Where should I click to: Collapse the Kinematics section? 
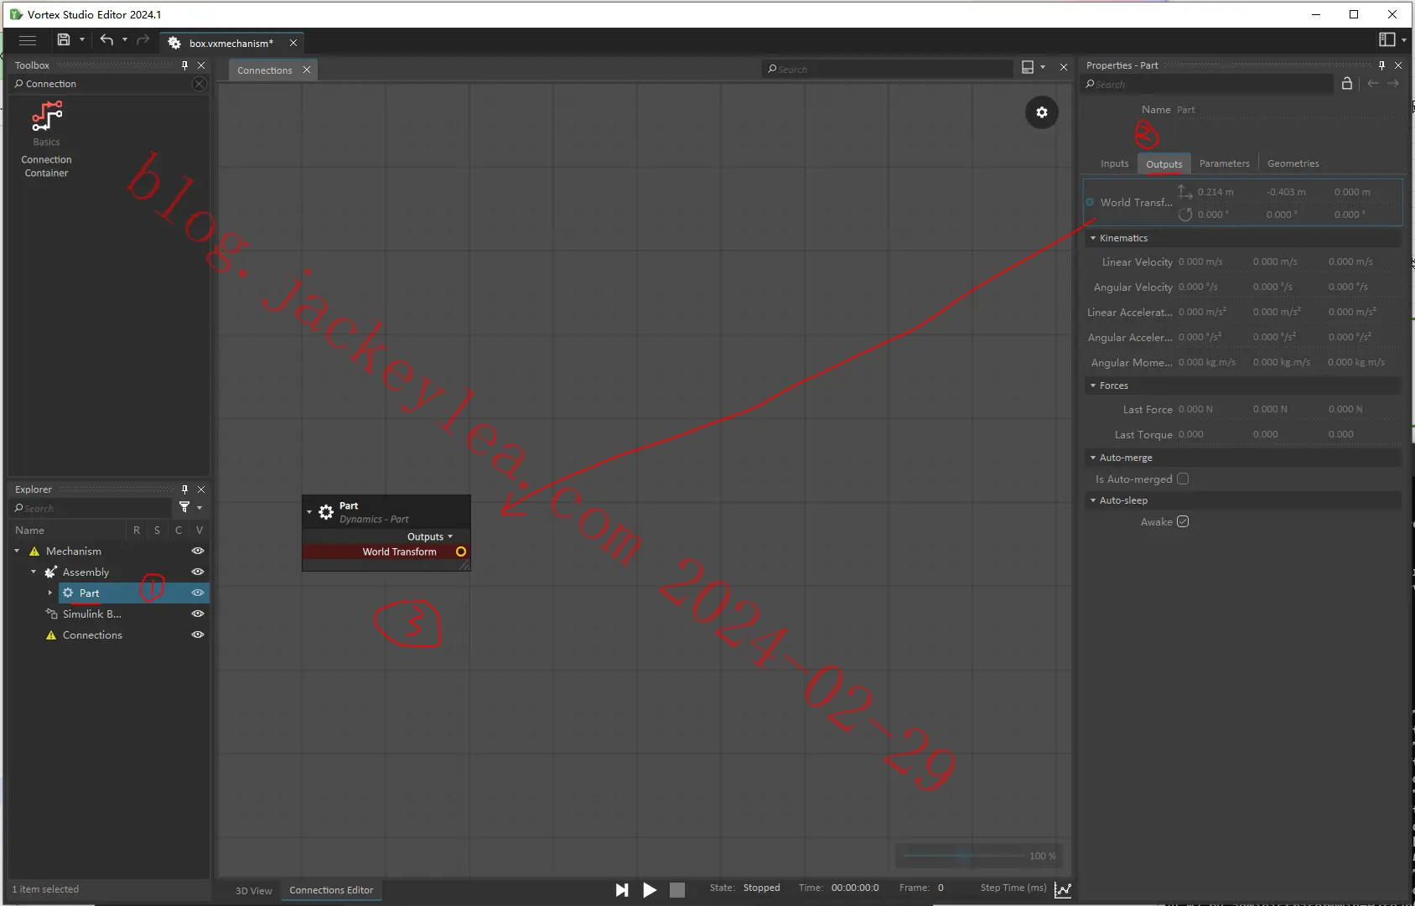pyautogui.click(x=1093, y=238)
